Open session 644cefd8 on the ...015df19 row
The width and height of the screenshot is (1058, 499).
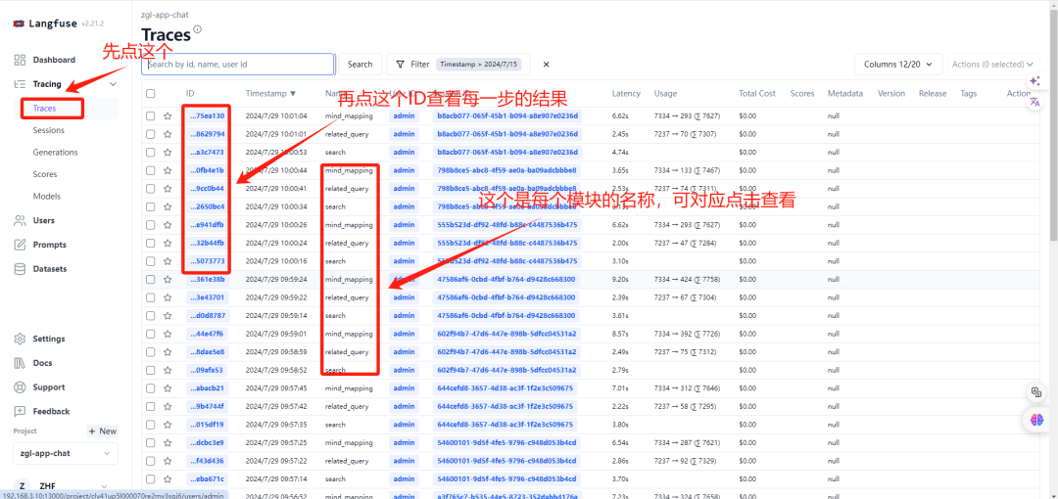[505, 425]
